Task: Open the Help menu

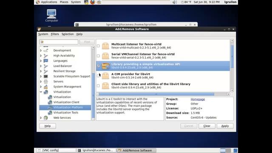Action: [x=79, y=34]
